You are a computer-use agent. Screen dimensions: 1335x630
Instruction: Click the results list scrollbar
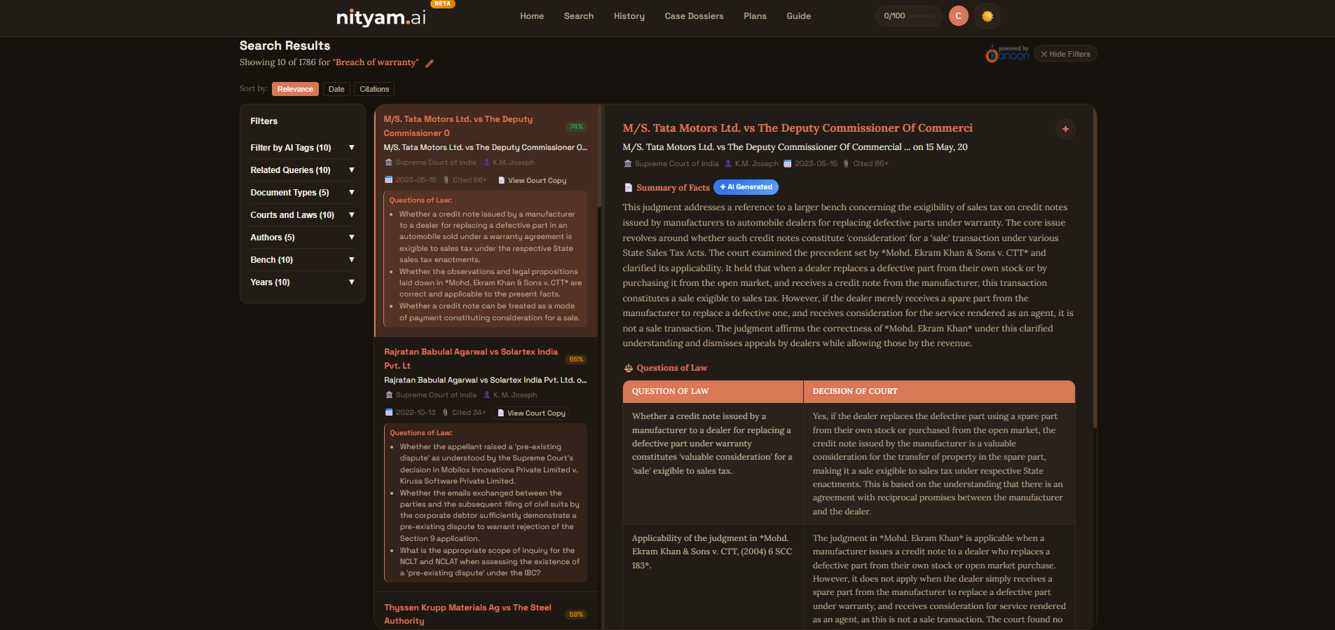(600, 157)
